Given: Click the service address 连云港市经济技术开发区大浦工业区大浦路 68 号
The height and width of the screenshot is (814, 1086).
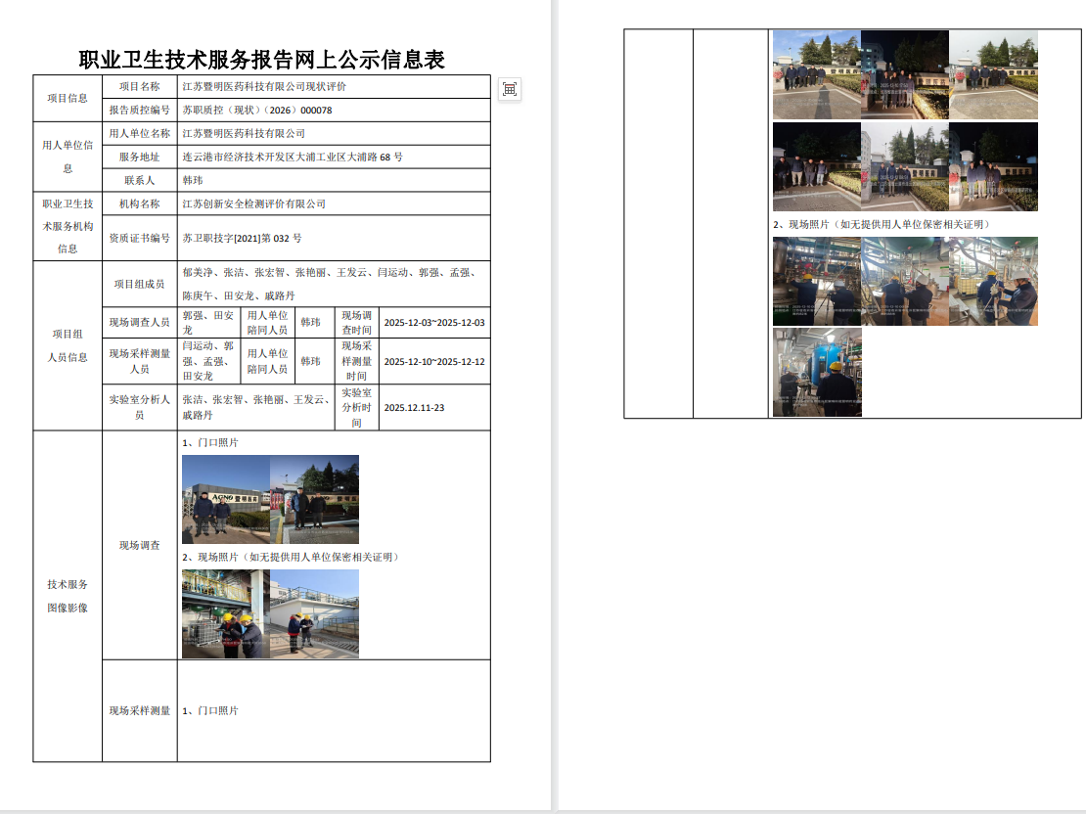Looking at the screenshot, I should [x=293, y=157].
